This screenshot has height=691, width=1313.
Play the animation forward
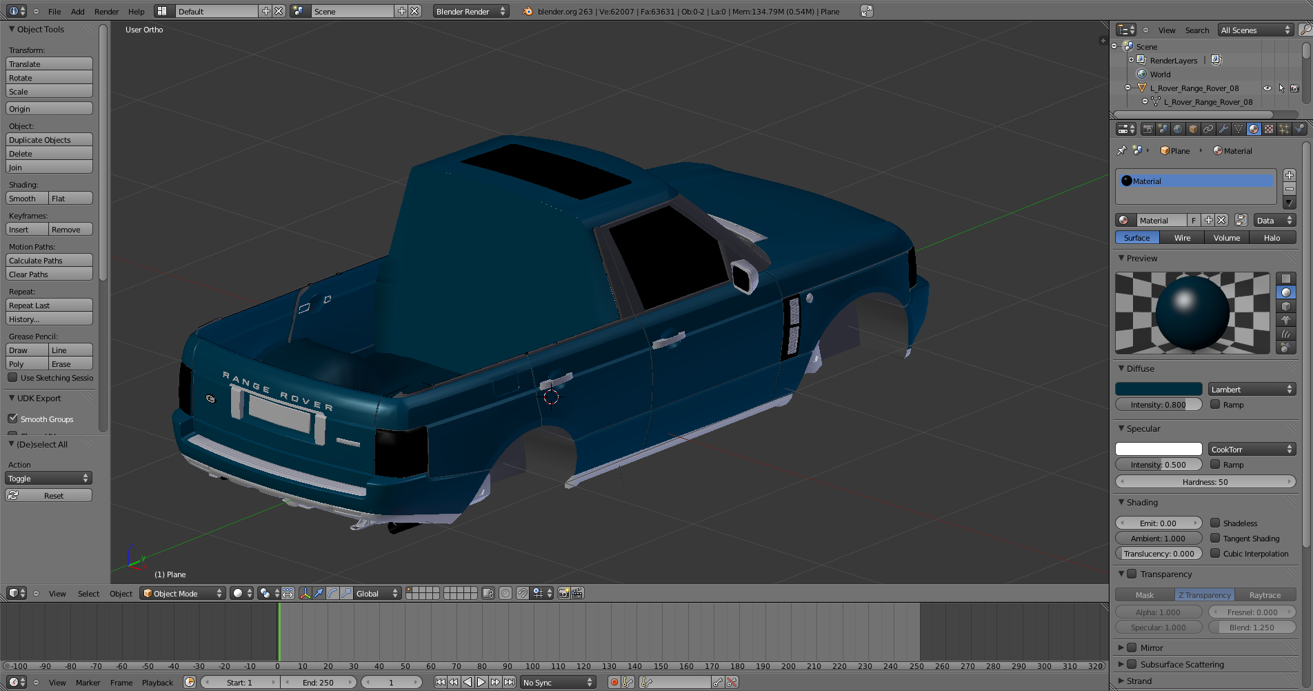pyautogui.click(x=481, y=682)
